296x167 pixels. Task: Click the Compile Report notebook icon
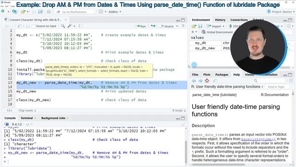point(80,26)
